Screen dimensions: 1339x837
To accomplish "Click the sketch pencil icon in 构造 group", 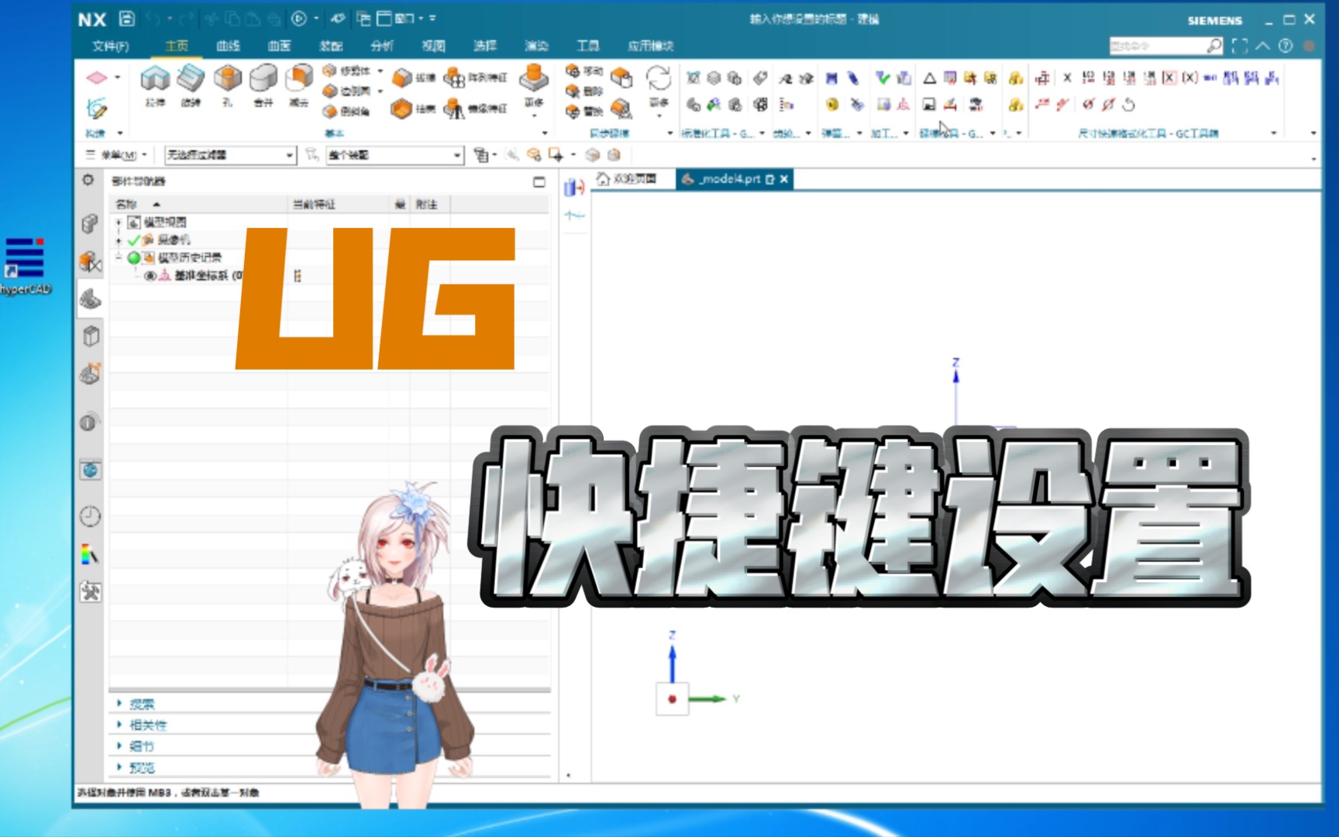I will 96,108.
